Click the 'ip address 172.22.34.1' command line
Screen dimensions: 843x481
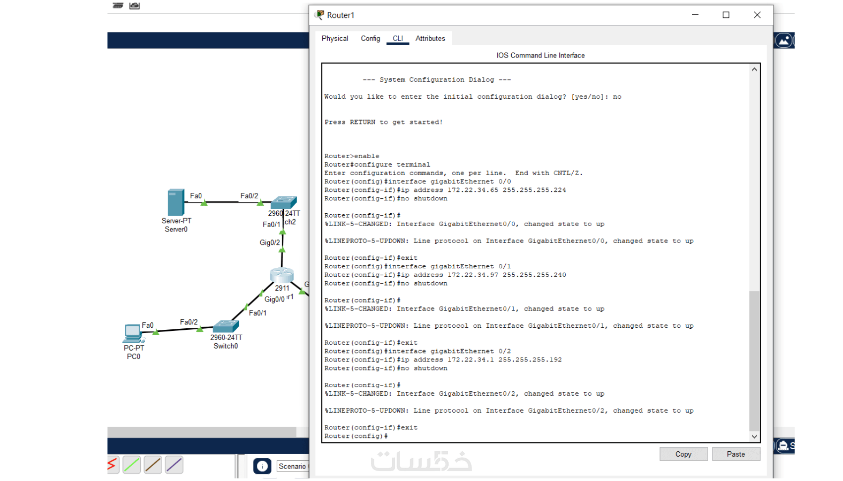443,360
